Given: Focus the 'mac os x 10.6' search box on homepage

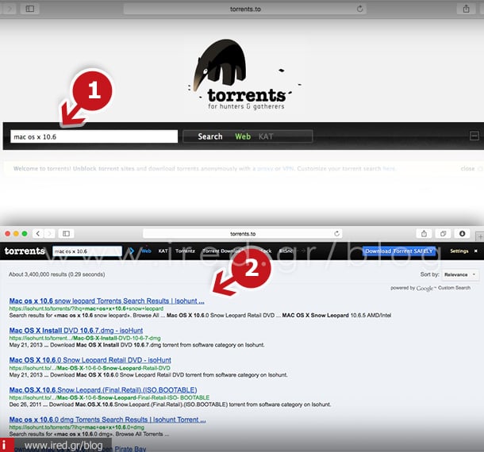Looking at the screenshot, I should [x=94, y=136].
